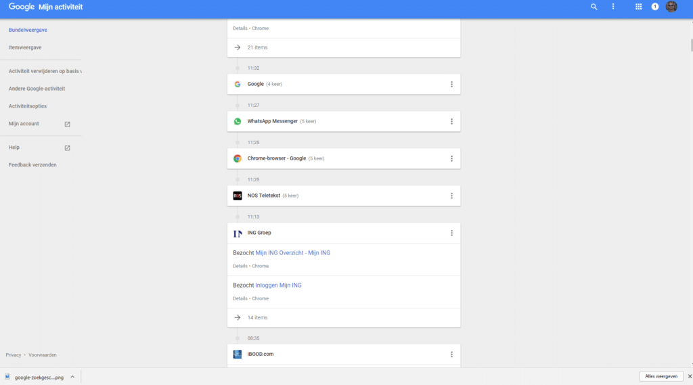
Task: Open google-zoekgesc...png download item
Action: (39, 378)
